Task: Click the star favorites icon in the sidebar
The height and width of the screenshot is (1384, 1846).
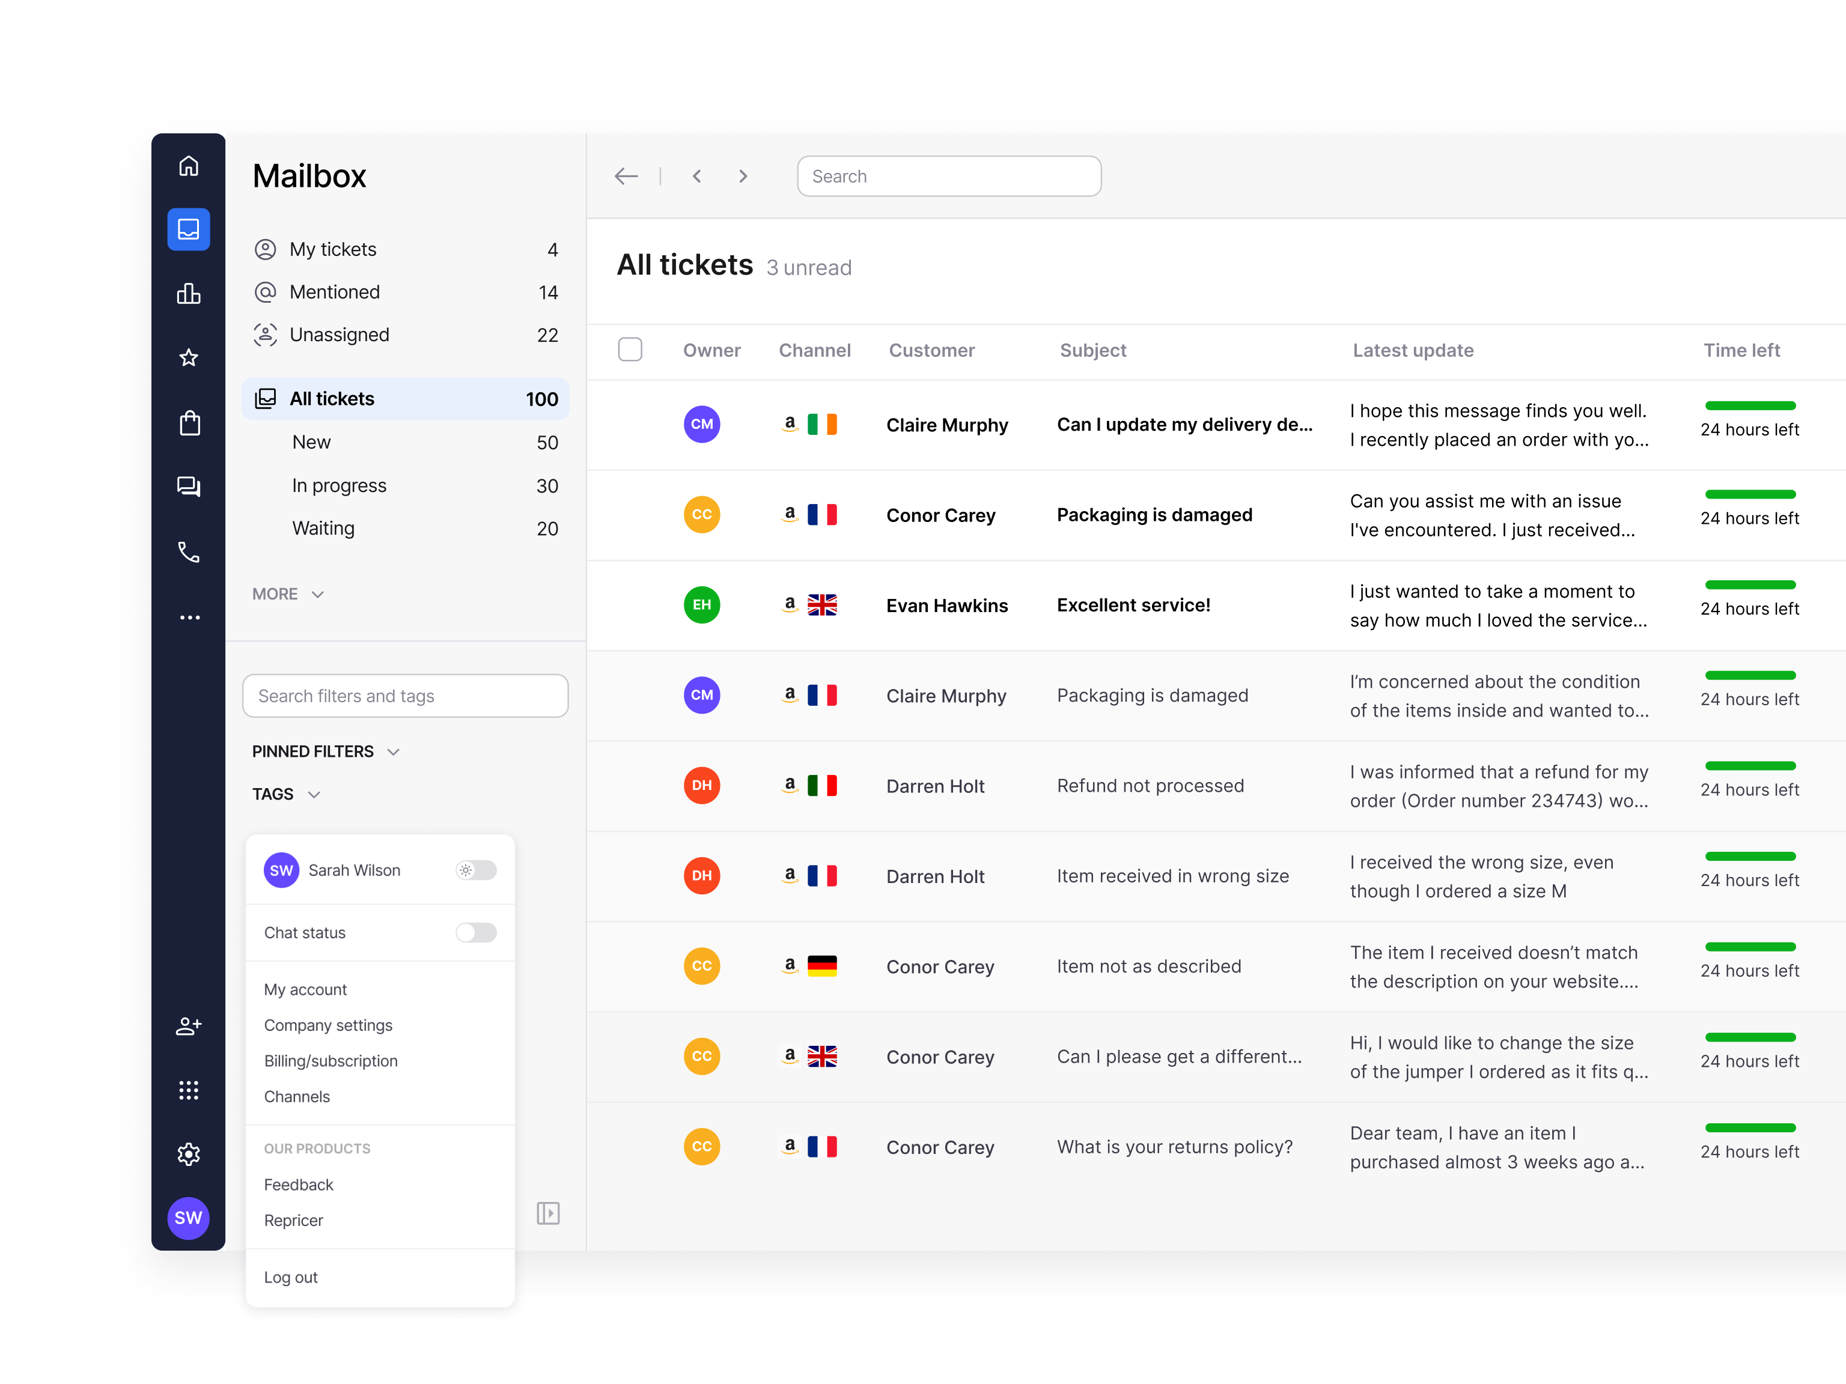Action: 189,358
